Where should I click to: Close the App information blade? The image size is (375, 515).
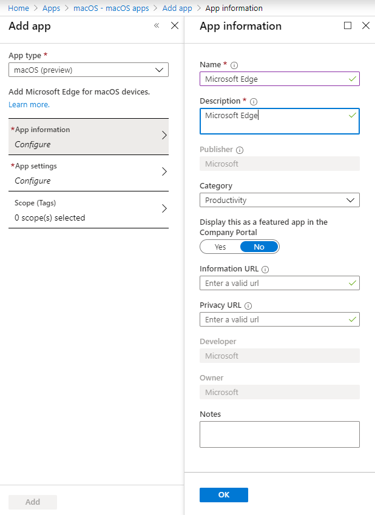(366, 25)
